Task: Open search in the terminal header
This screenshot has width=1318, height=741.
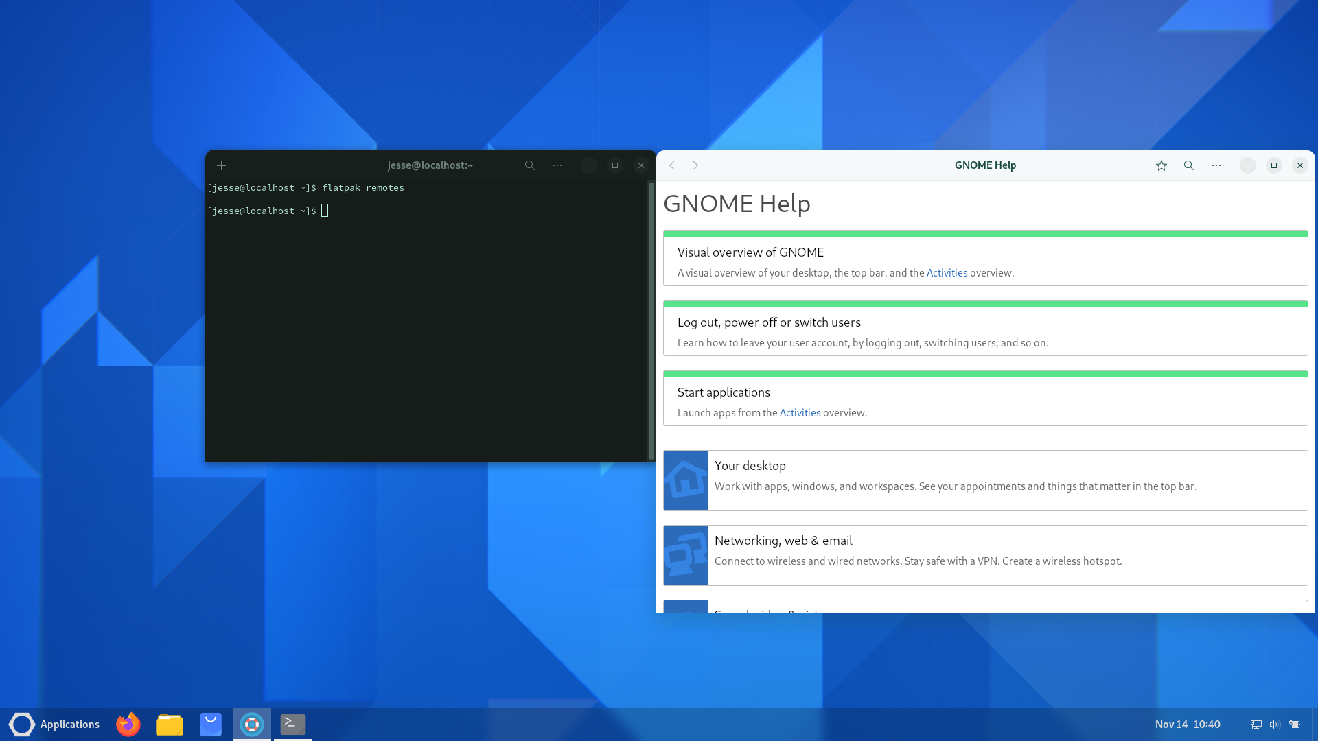Action: (529, 165)
